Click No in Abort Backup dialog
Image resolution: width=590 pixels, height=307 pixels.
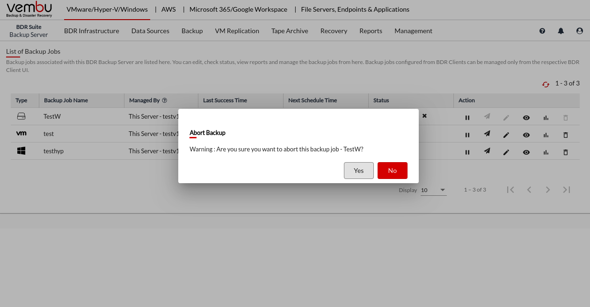click(x=392, y=171)
